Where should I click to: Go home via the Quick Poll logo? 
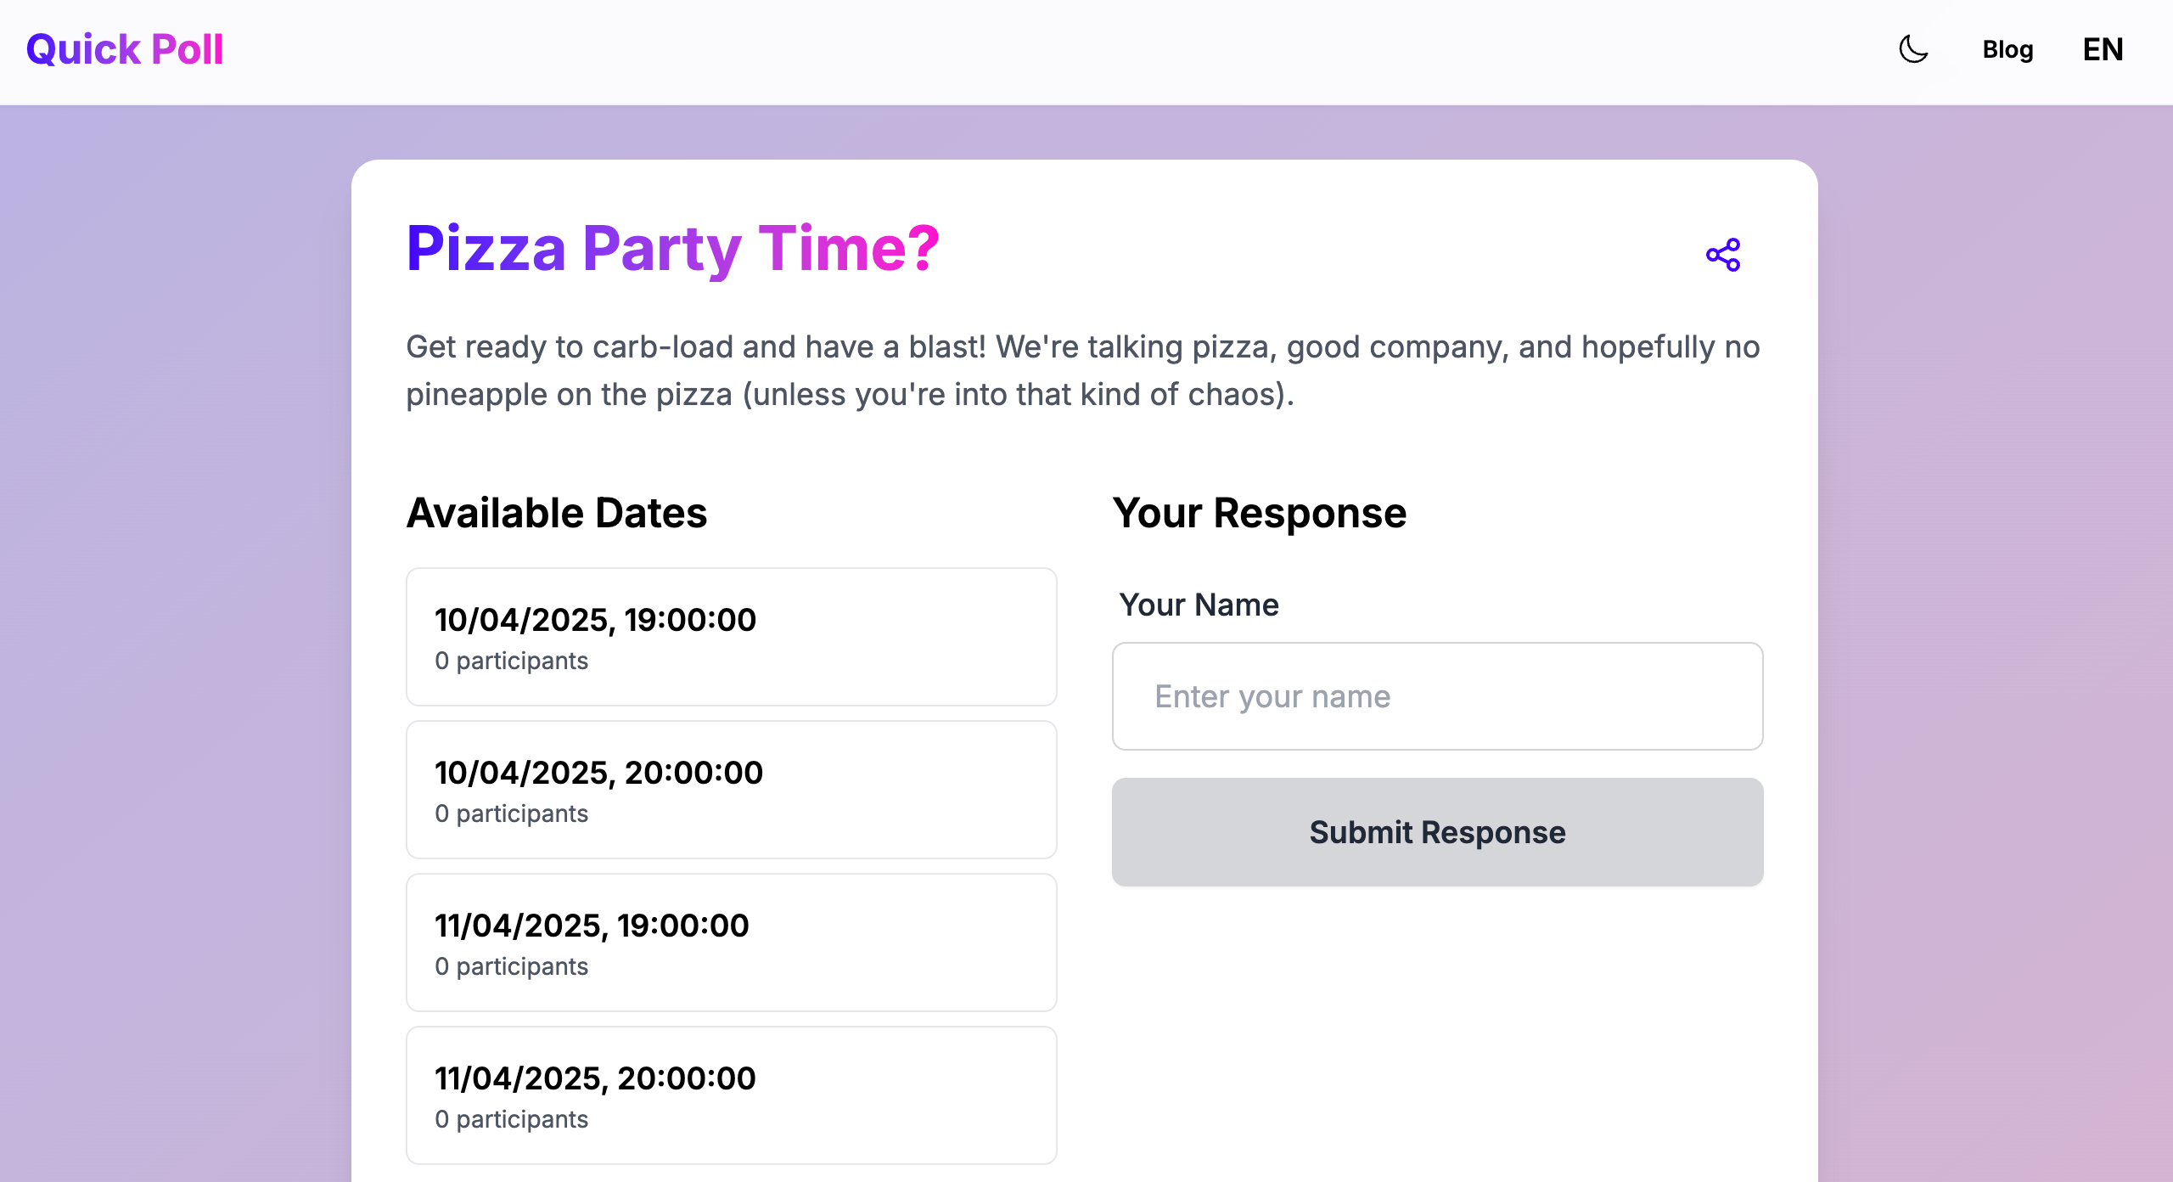pos(125,49)
